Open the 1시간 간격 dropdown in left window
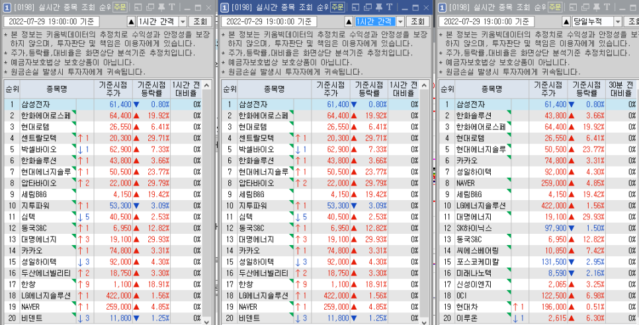 [x=183, y=22]
